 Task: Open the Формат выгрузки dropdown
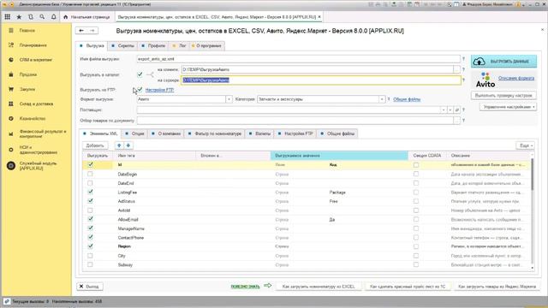pos(229,99)
